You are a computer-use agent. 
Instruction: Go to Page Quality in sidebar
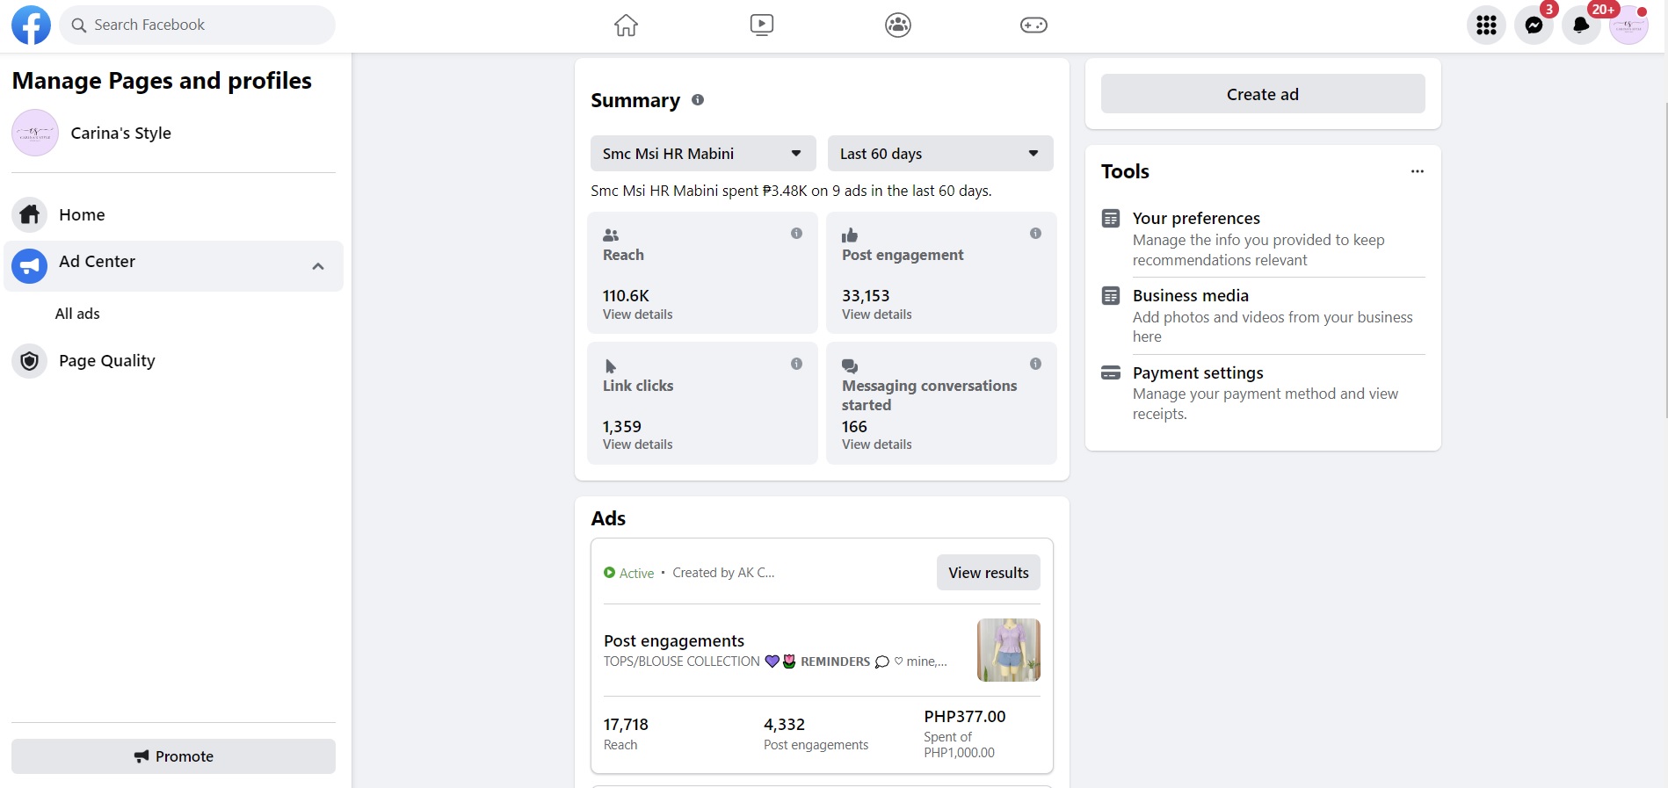pyautogui.click(x=106, y=361)
